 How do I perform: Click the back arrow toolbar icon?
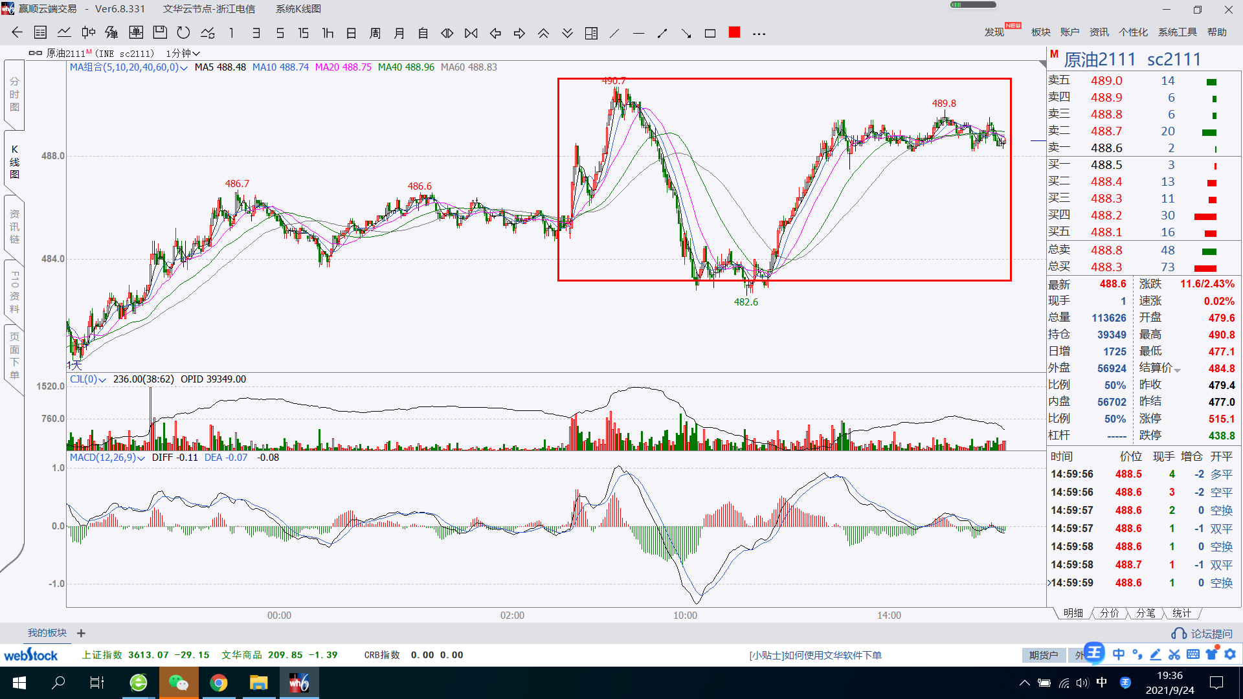click(17, 33)
